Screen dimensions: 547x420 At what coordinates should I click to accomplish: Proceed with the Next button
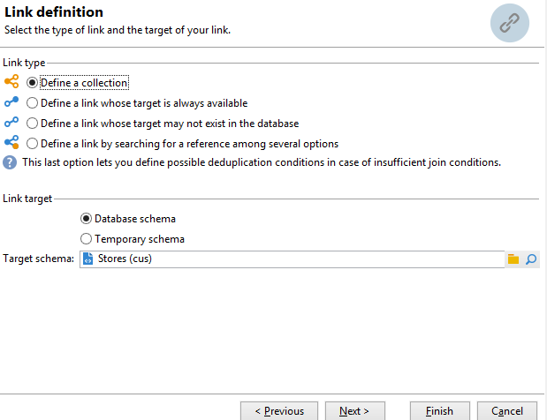[354, 411]
